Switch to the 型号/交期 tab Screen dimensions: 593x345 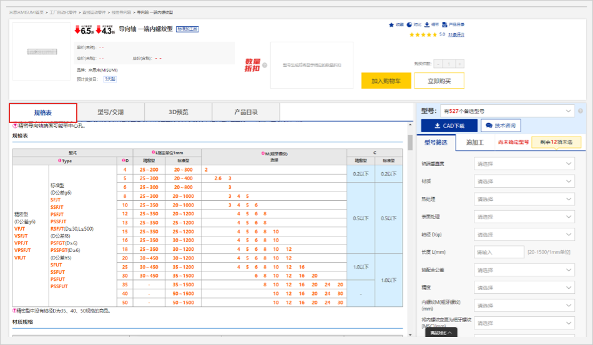pos(110,112)
